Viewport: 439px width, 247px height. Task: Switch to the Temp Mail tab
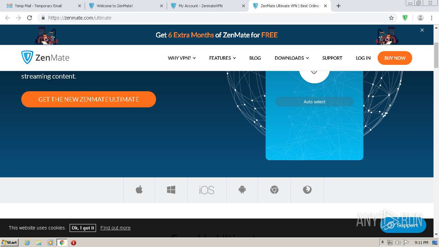point(43,6)
